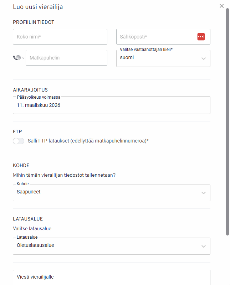The height and width of the screenshot is (285, 230).
Task: Open the Kohde dropdown showing Saapuneet
Action: [x=107, y=193]
